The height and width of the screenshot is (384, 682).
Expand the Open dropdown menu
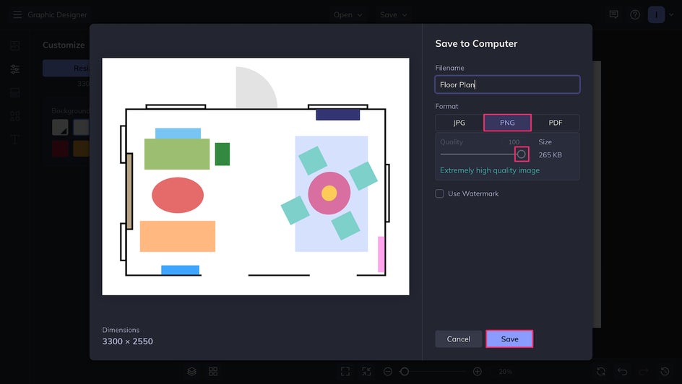[348, 14]
